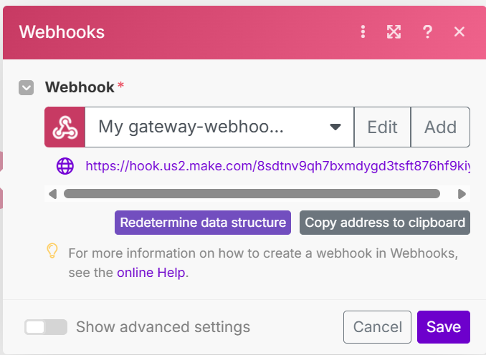The height and width of the screenshot is (355, 486).
Task: Collapse the Webhook field section
Action: tap(27, 87)
